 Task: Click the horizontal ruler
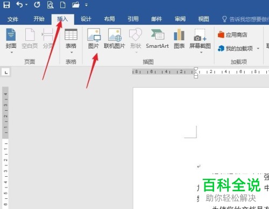pos(201,72)
